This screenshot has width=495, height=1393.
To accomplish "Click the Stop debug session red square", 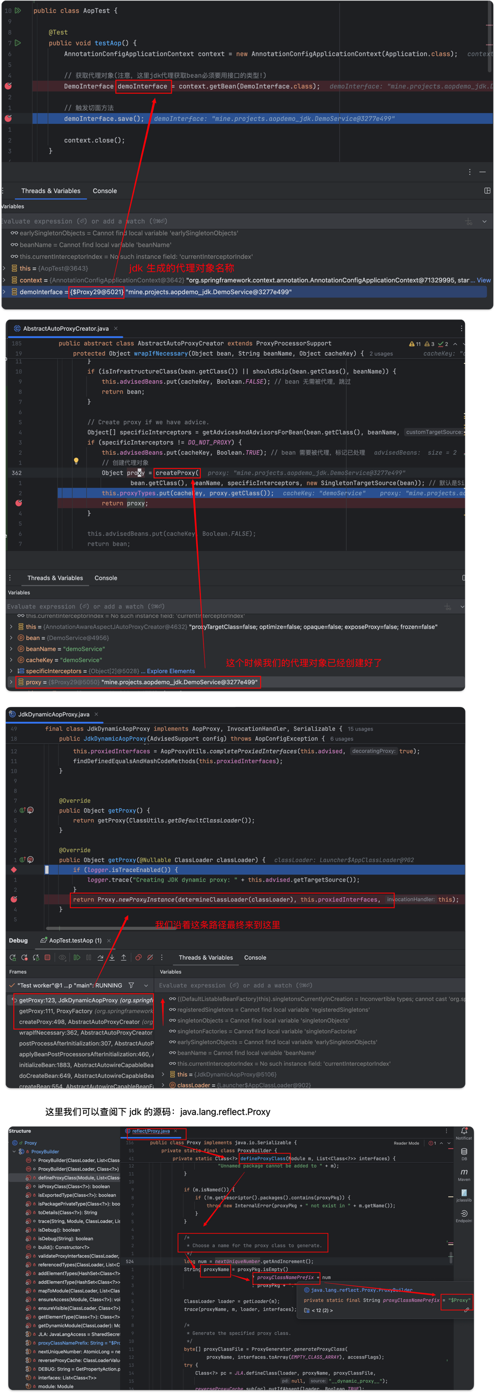I will click(x=47, y=957).
